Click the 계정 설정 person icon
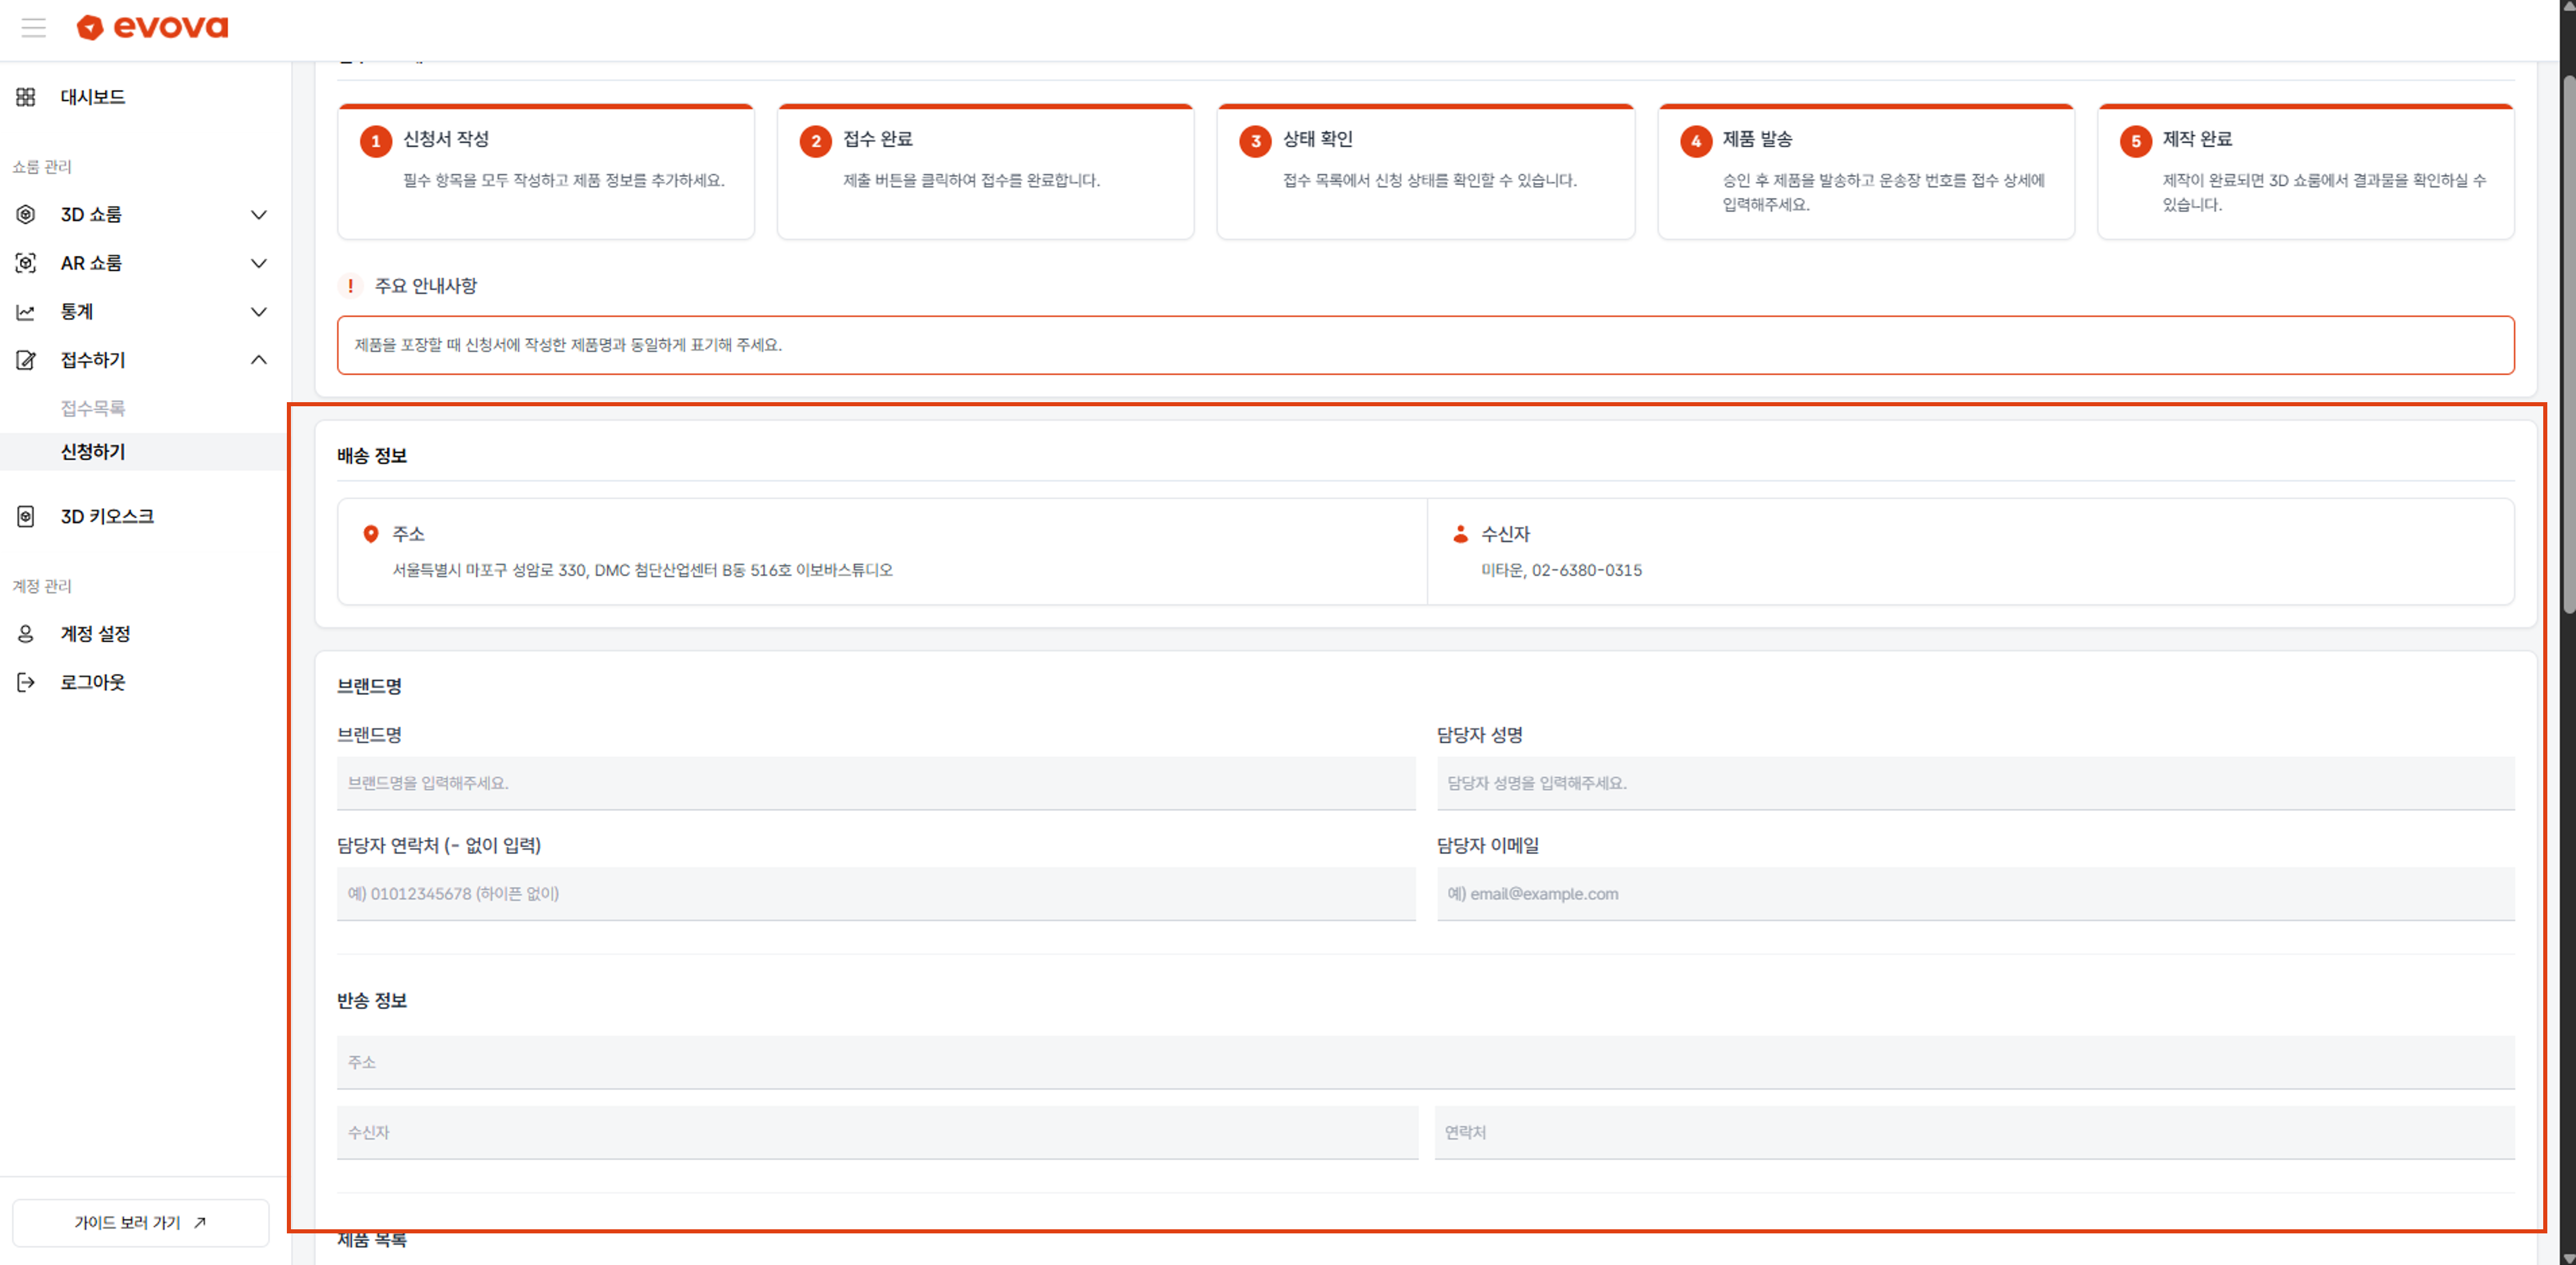 coord(26,634)
